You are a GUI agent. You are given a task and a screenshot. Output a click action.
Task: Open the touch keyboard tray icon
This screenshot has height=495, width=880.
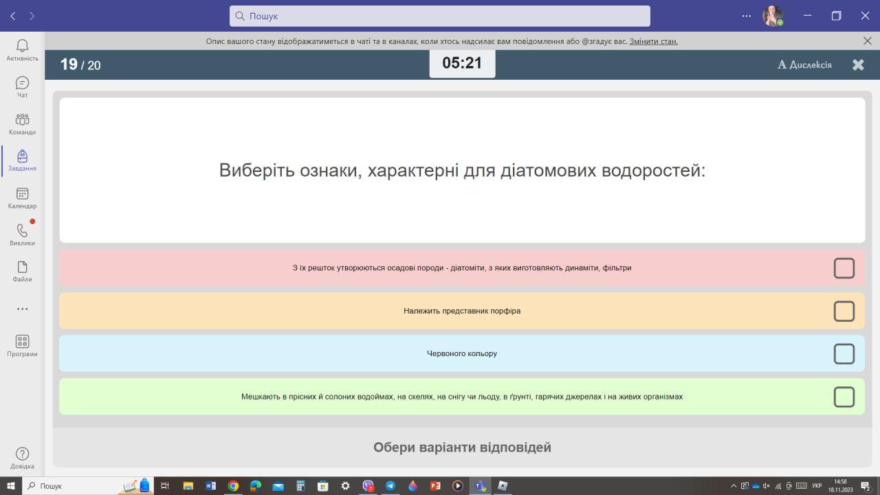coord(800,486)
